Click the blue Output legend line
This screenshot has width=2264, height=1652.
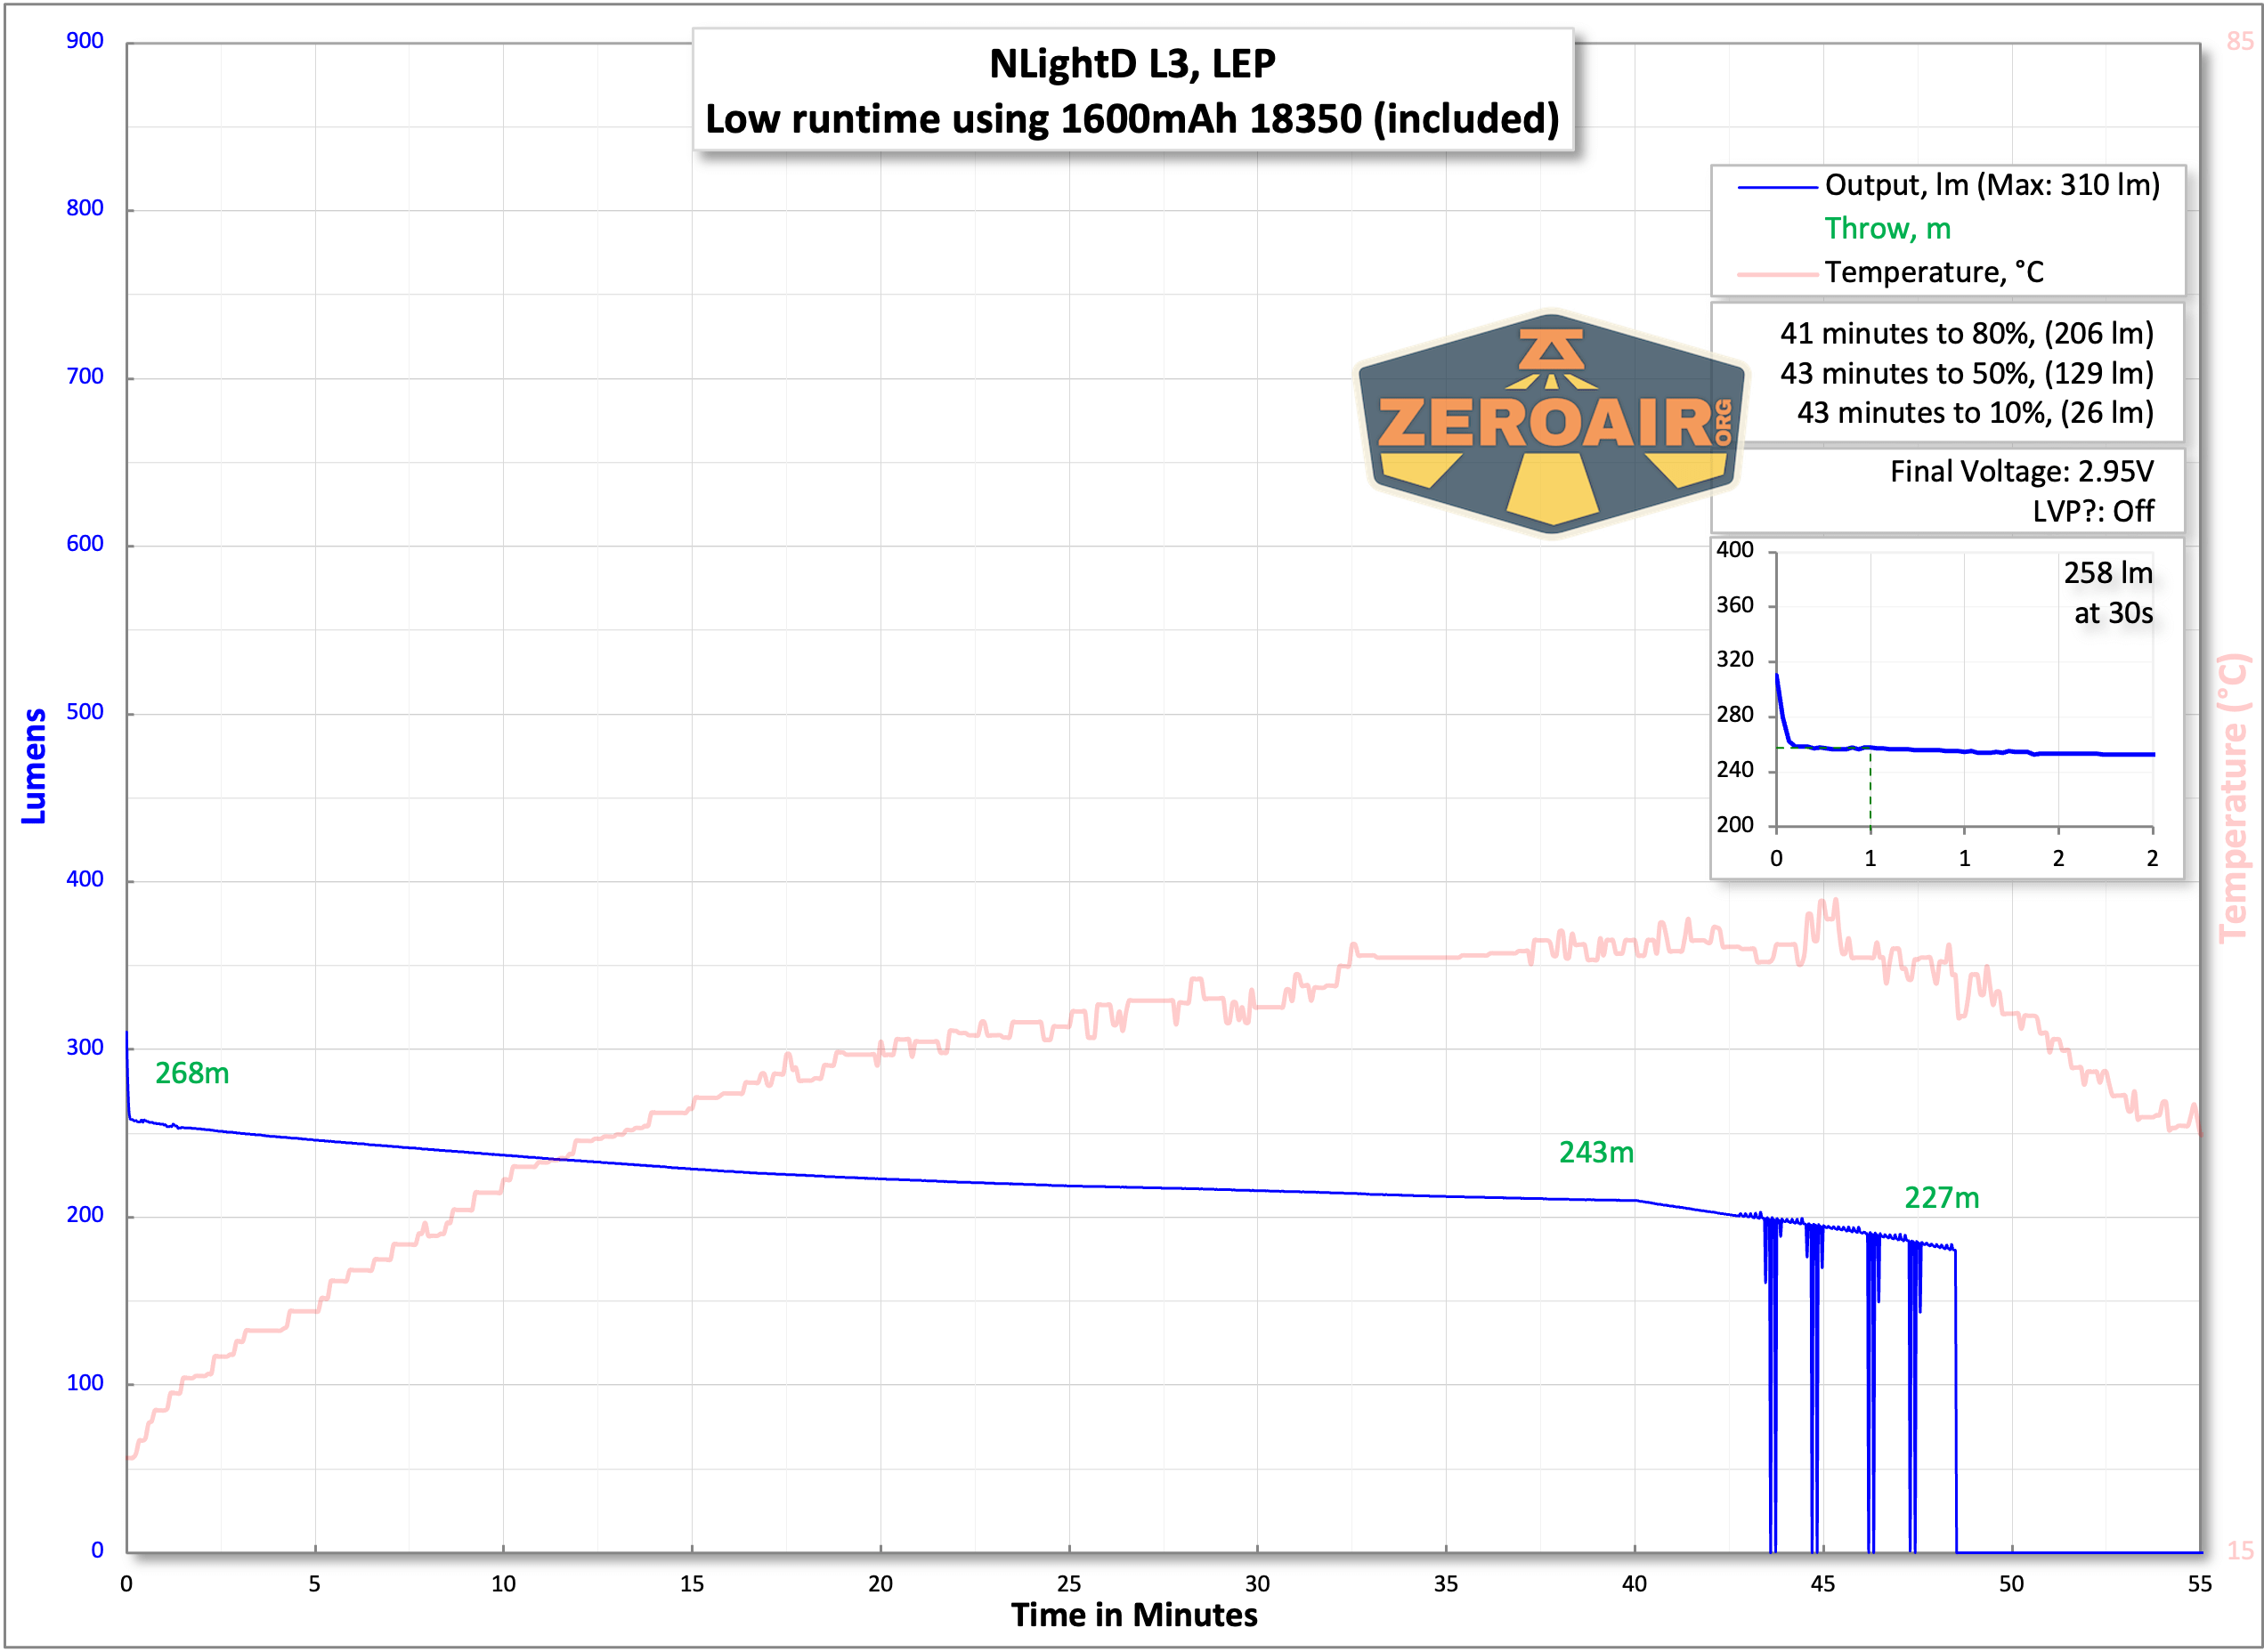pyautogui.click(x=1776, y=187)
